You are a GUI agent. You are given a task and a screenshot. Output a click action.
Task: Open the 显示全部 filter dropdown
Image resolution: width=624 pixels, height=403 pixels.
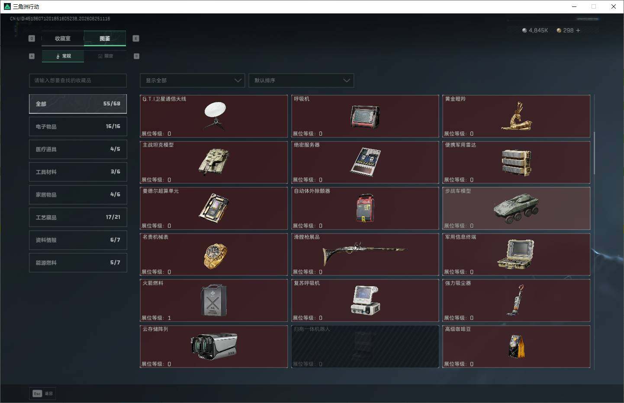(192, 80)
